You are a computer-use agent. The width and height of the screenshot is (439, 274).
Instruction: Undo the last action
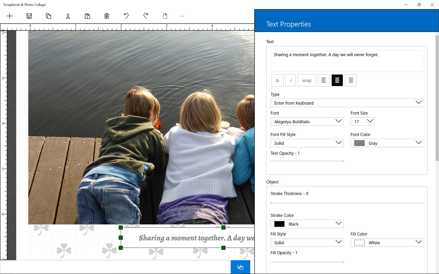point(126,16)
